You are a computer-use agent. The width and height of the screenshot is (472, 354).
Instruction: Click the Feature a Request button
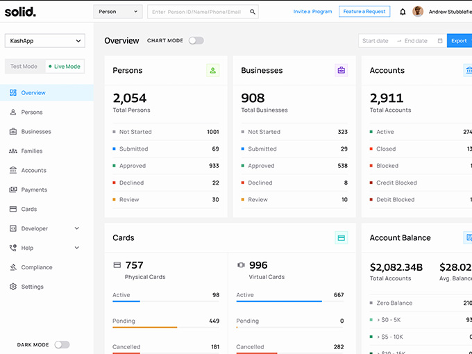point(364,12)
